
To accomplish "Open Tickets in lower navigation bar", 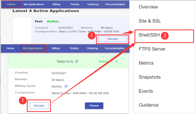I will (74, 48).
